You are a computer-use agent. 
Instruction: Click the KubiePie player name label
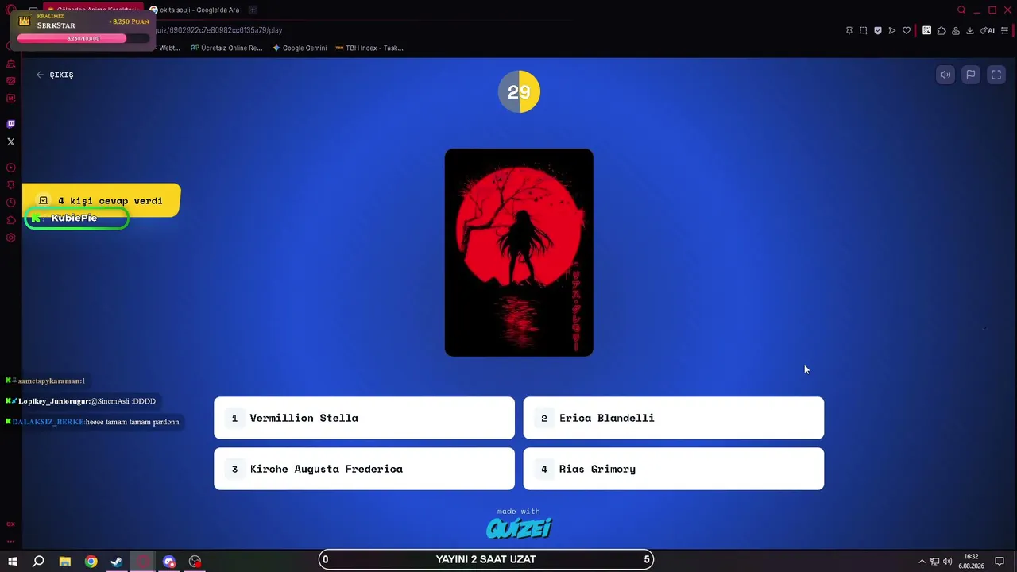(75, 218)
